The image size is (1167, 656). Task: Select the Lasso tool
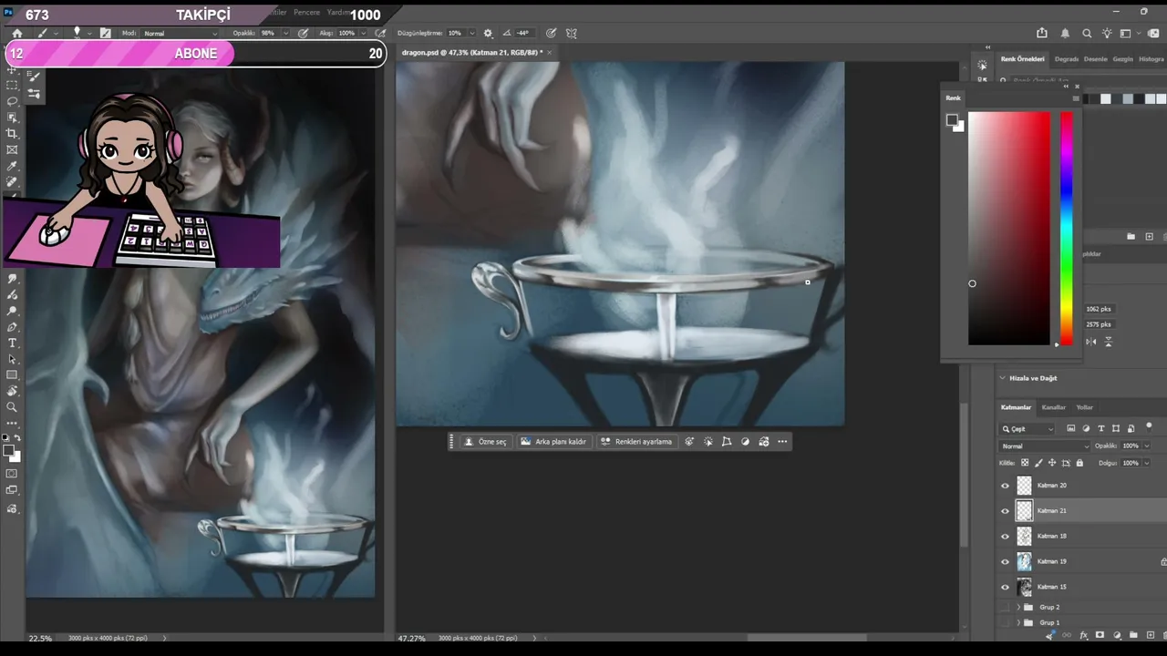click(12, 101)
